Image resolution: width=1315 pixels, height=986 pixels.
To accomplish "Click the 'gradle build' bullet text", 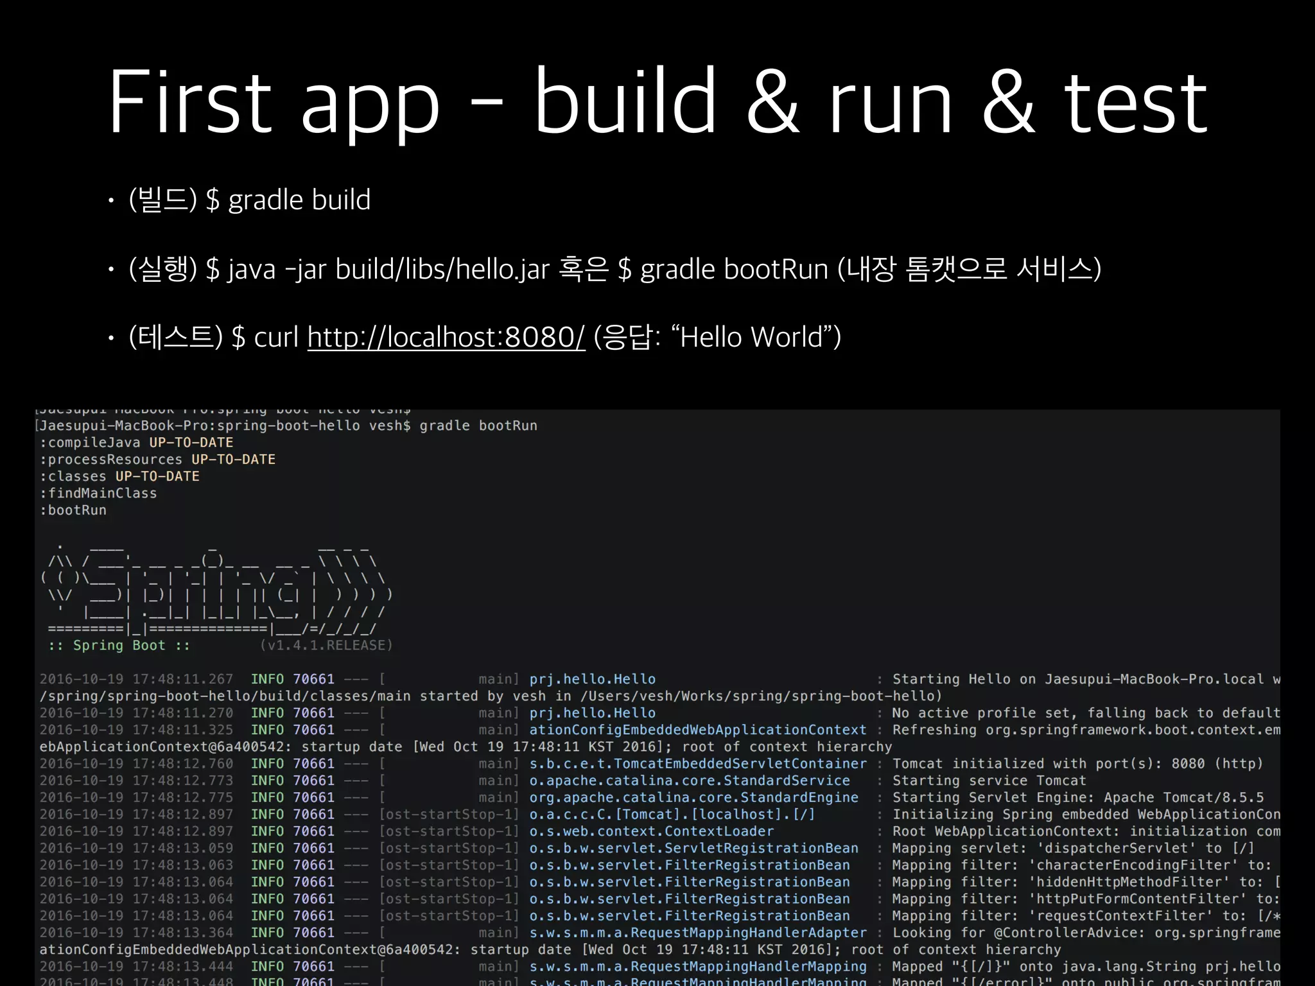I will pos(299,200).
